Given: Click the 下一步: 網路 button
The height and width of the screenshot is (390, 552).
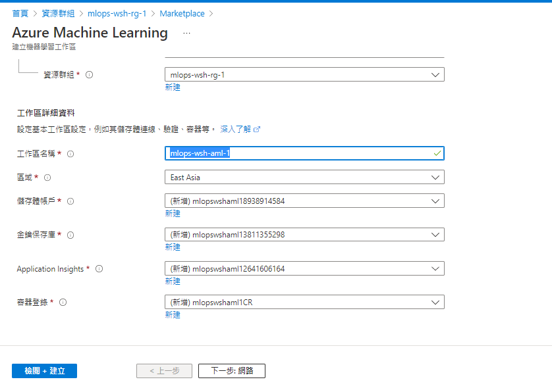Looking at the screenshot, I should [232, 371].
